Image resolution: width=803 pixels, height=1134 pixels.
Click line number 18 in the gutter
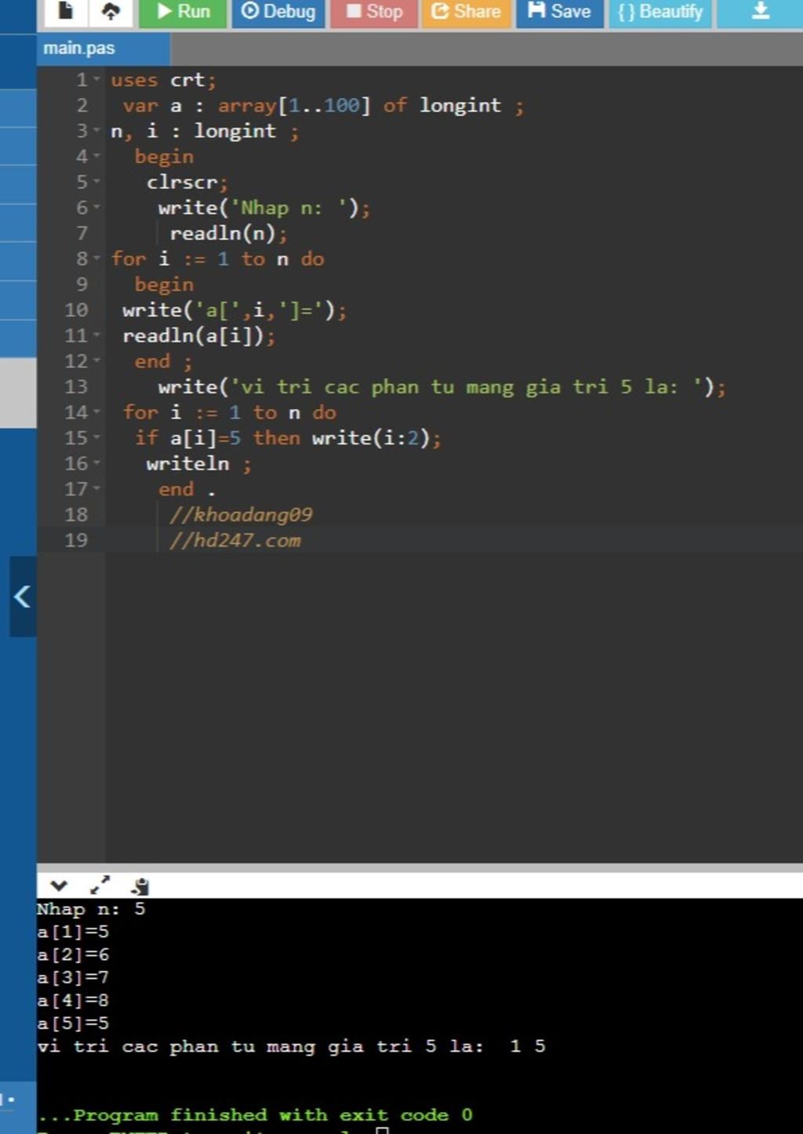pyautogui.click(x=76, y=515)
